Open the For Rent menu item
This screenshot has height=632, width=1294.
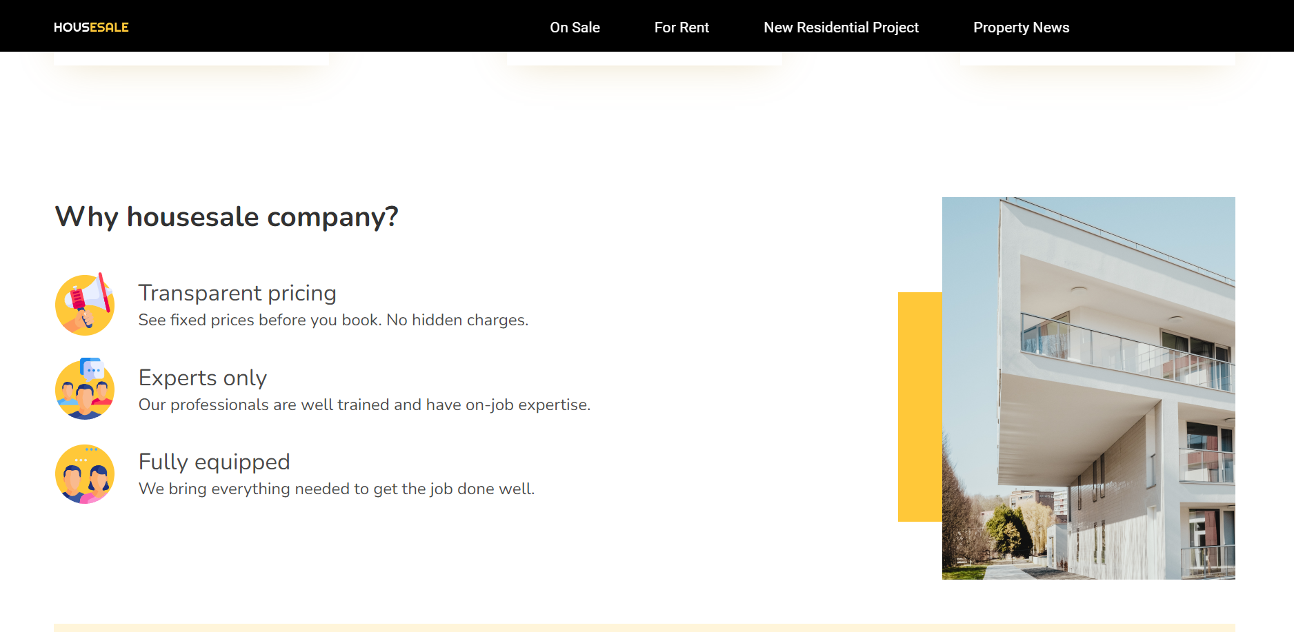point(681,28)
